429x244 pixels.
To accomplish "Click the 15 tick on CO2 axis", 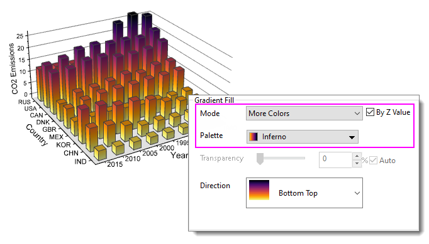I will pos(22,60).
